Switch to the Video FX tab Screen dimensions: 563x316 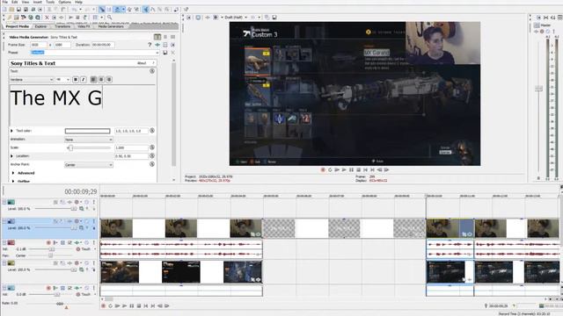click(84, 26)
